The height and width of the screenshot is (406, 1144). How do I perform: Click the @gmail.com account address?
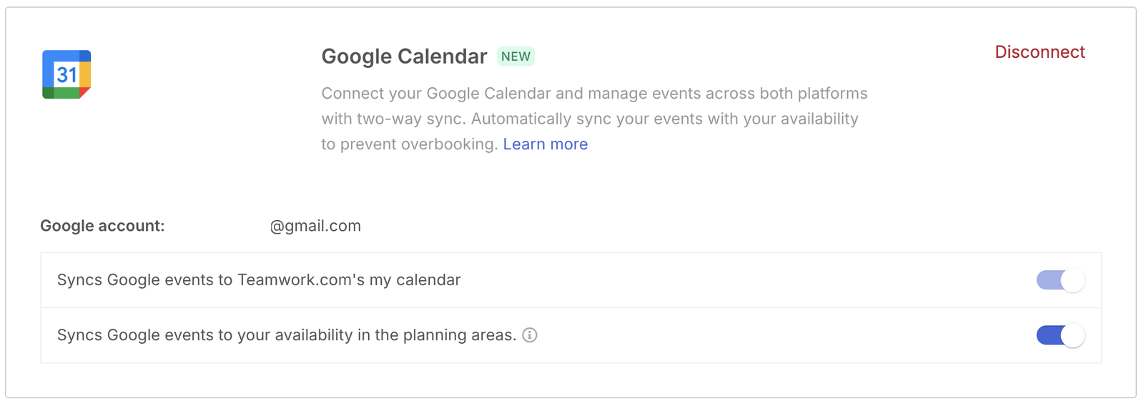click(315, 226)
